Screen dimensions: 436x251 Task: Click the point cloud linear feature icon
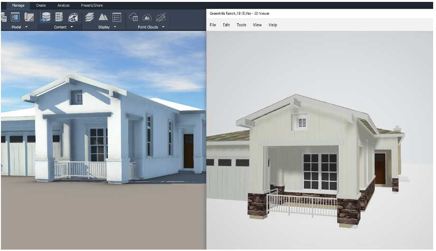[161, 17]
